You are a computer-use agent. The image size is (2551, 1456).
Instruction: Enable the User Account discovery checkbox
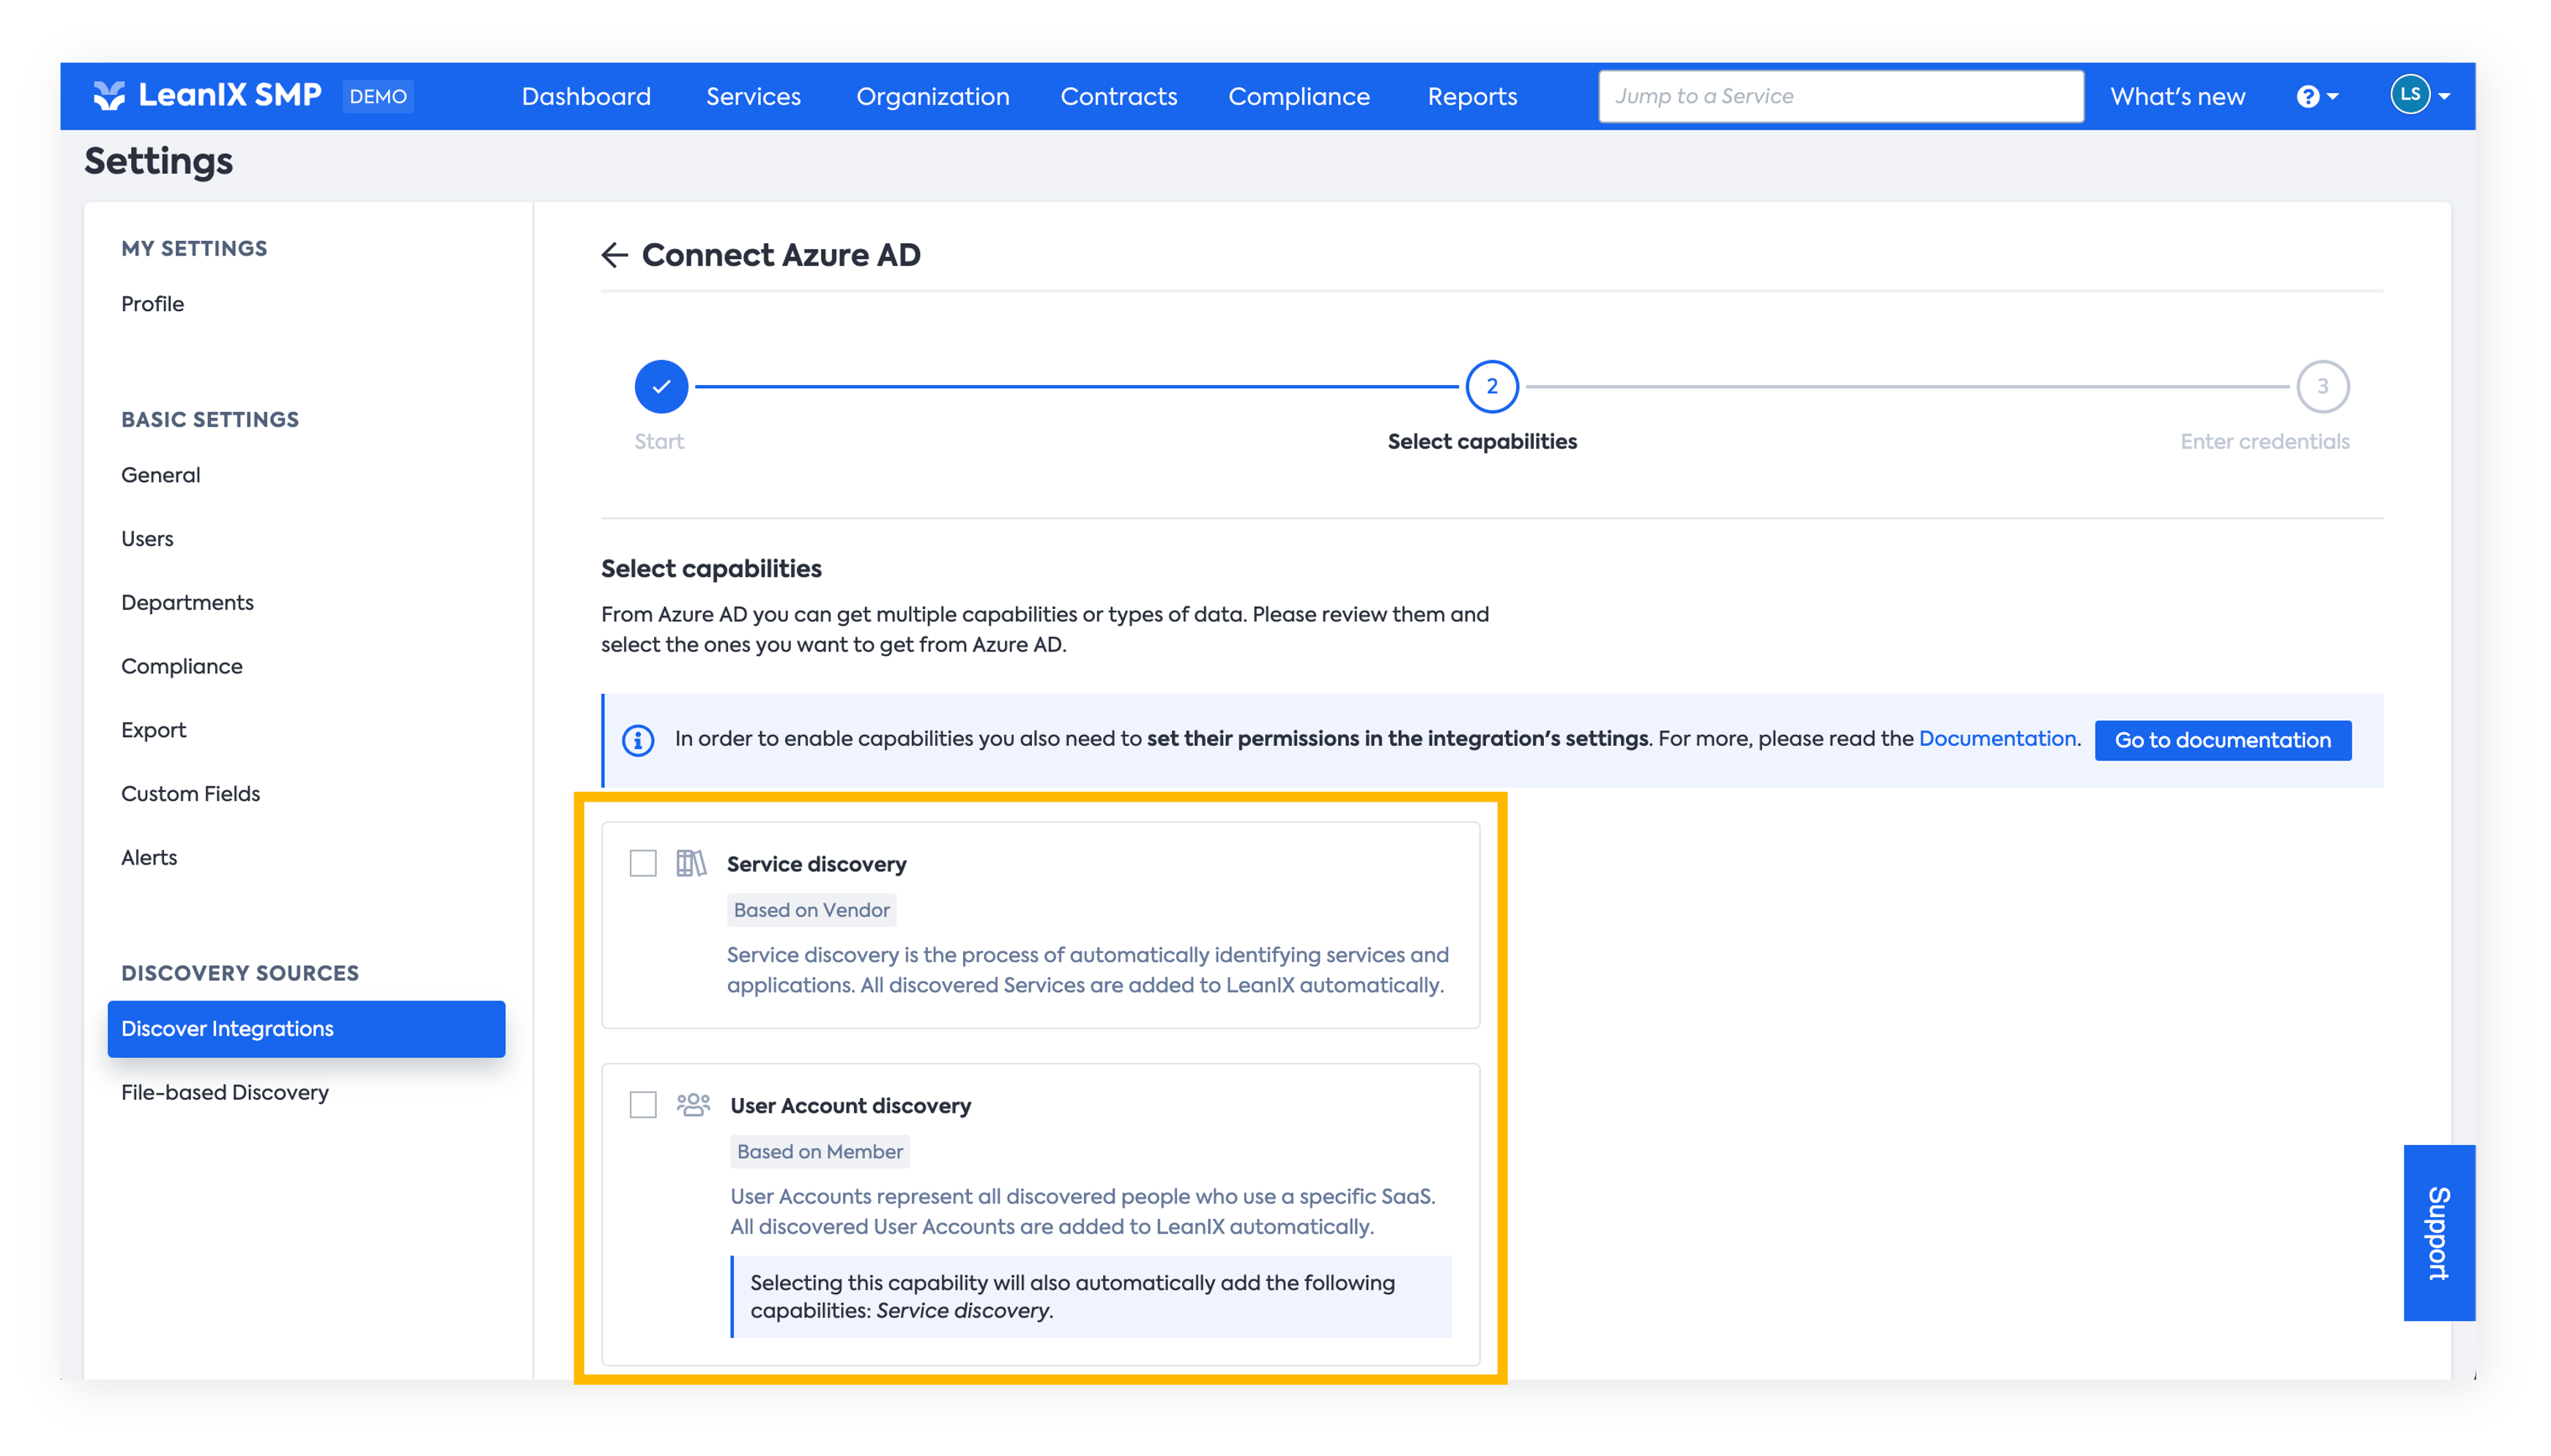(x=643, y=1104)
